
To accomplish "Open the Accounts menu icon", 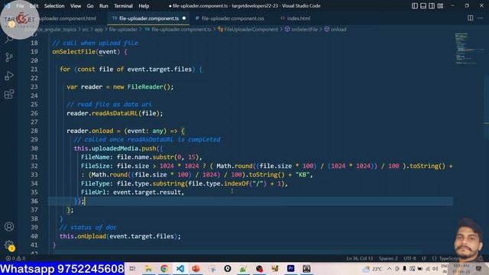I will (x=9, y=227).
